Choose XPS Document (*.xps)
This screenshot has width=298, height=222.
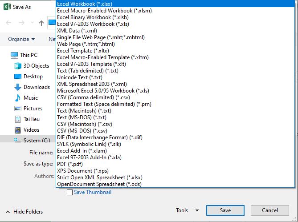(x=175, y=170)
